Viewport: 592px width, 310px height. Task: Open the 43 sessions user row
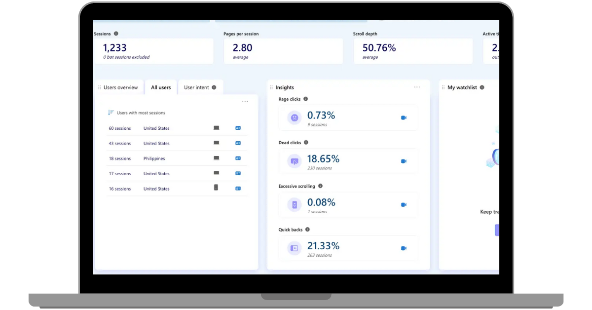(177, 144)
